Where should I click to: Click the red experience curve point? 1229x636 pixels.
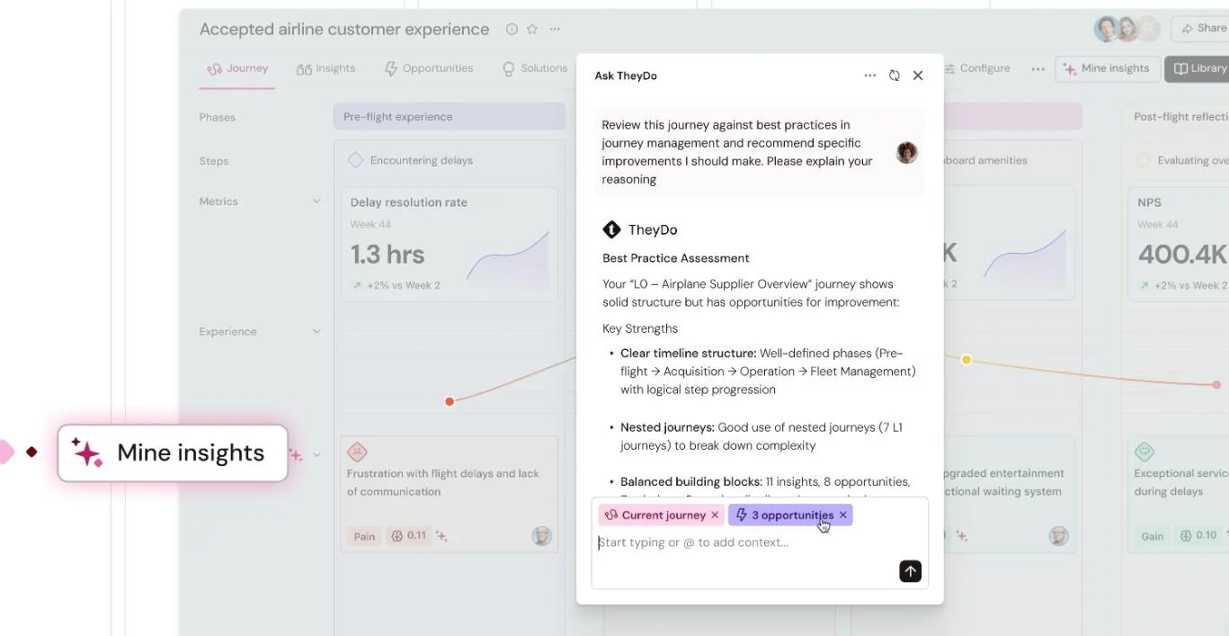(450, 401)
